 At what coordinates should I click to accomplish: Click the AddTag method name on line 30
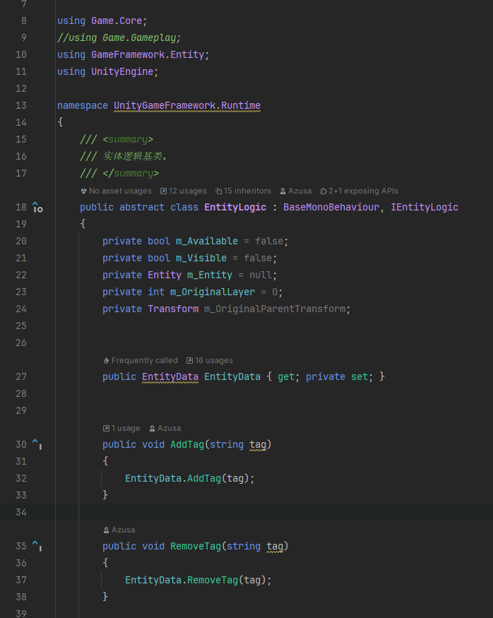[187, 444]
